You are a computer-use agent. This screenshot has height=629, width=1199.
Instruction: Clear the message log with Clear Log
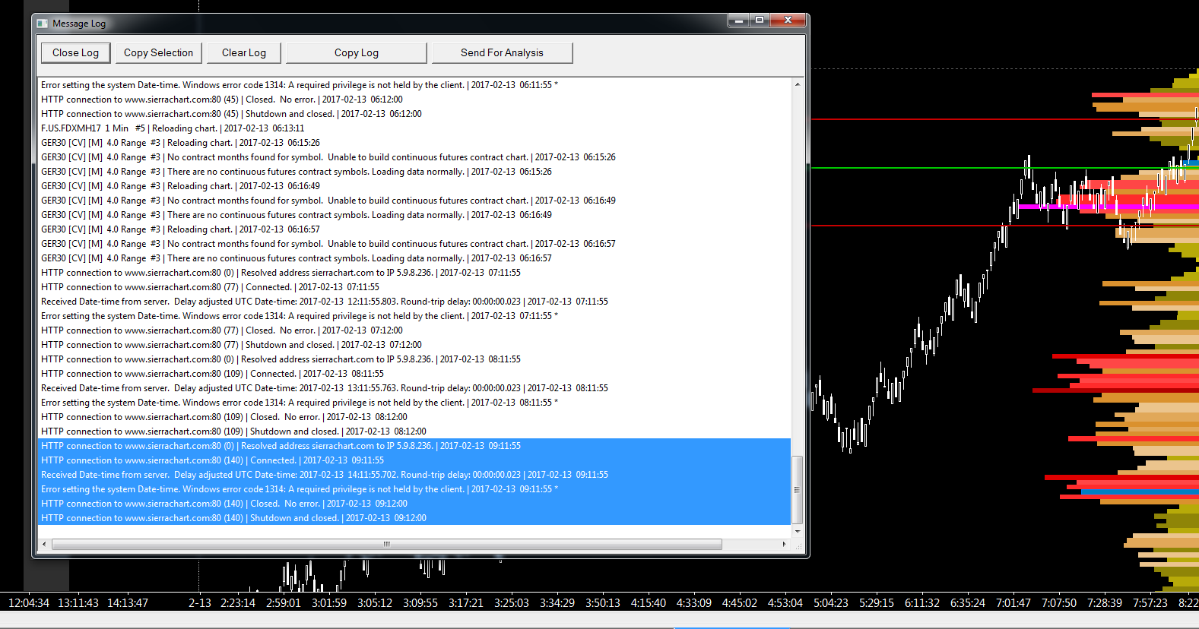(244, 52)
